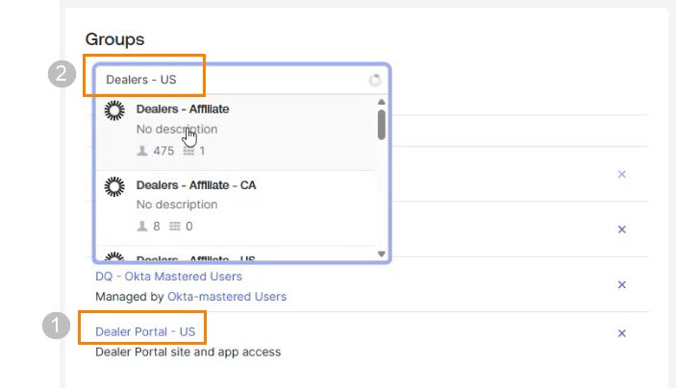Click the apps count icon showing 0
Image resolution: width=676 pixels, height=388 pixels.
coord(175,227)
